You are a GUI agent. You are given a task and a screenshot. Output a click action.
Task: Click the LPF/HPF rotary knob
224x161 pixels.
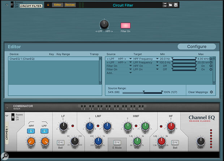click(104, 24)
